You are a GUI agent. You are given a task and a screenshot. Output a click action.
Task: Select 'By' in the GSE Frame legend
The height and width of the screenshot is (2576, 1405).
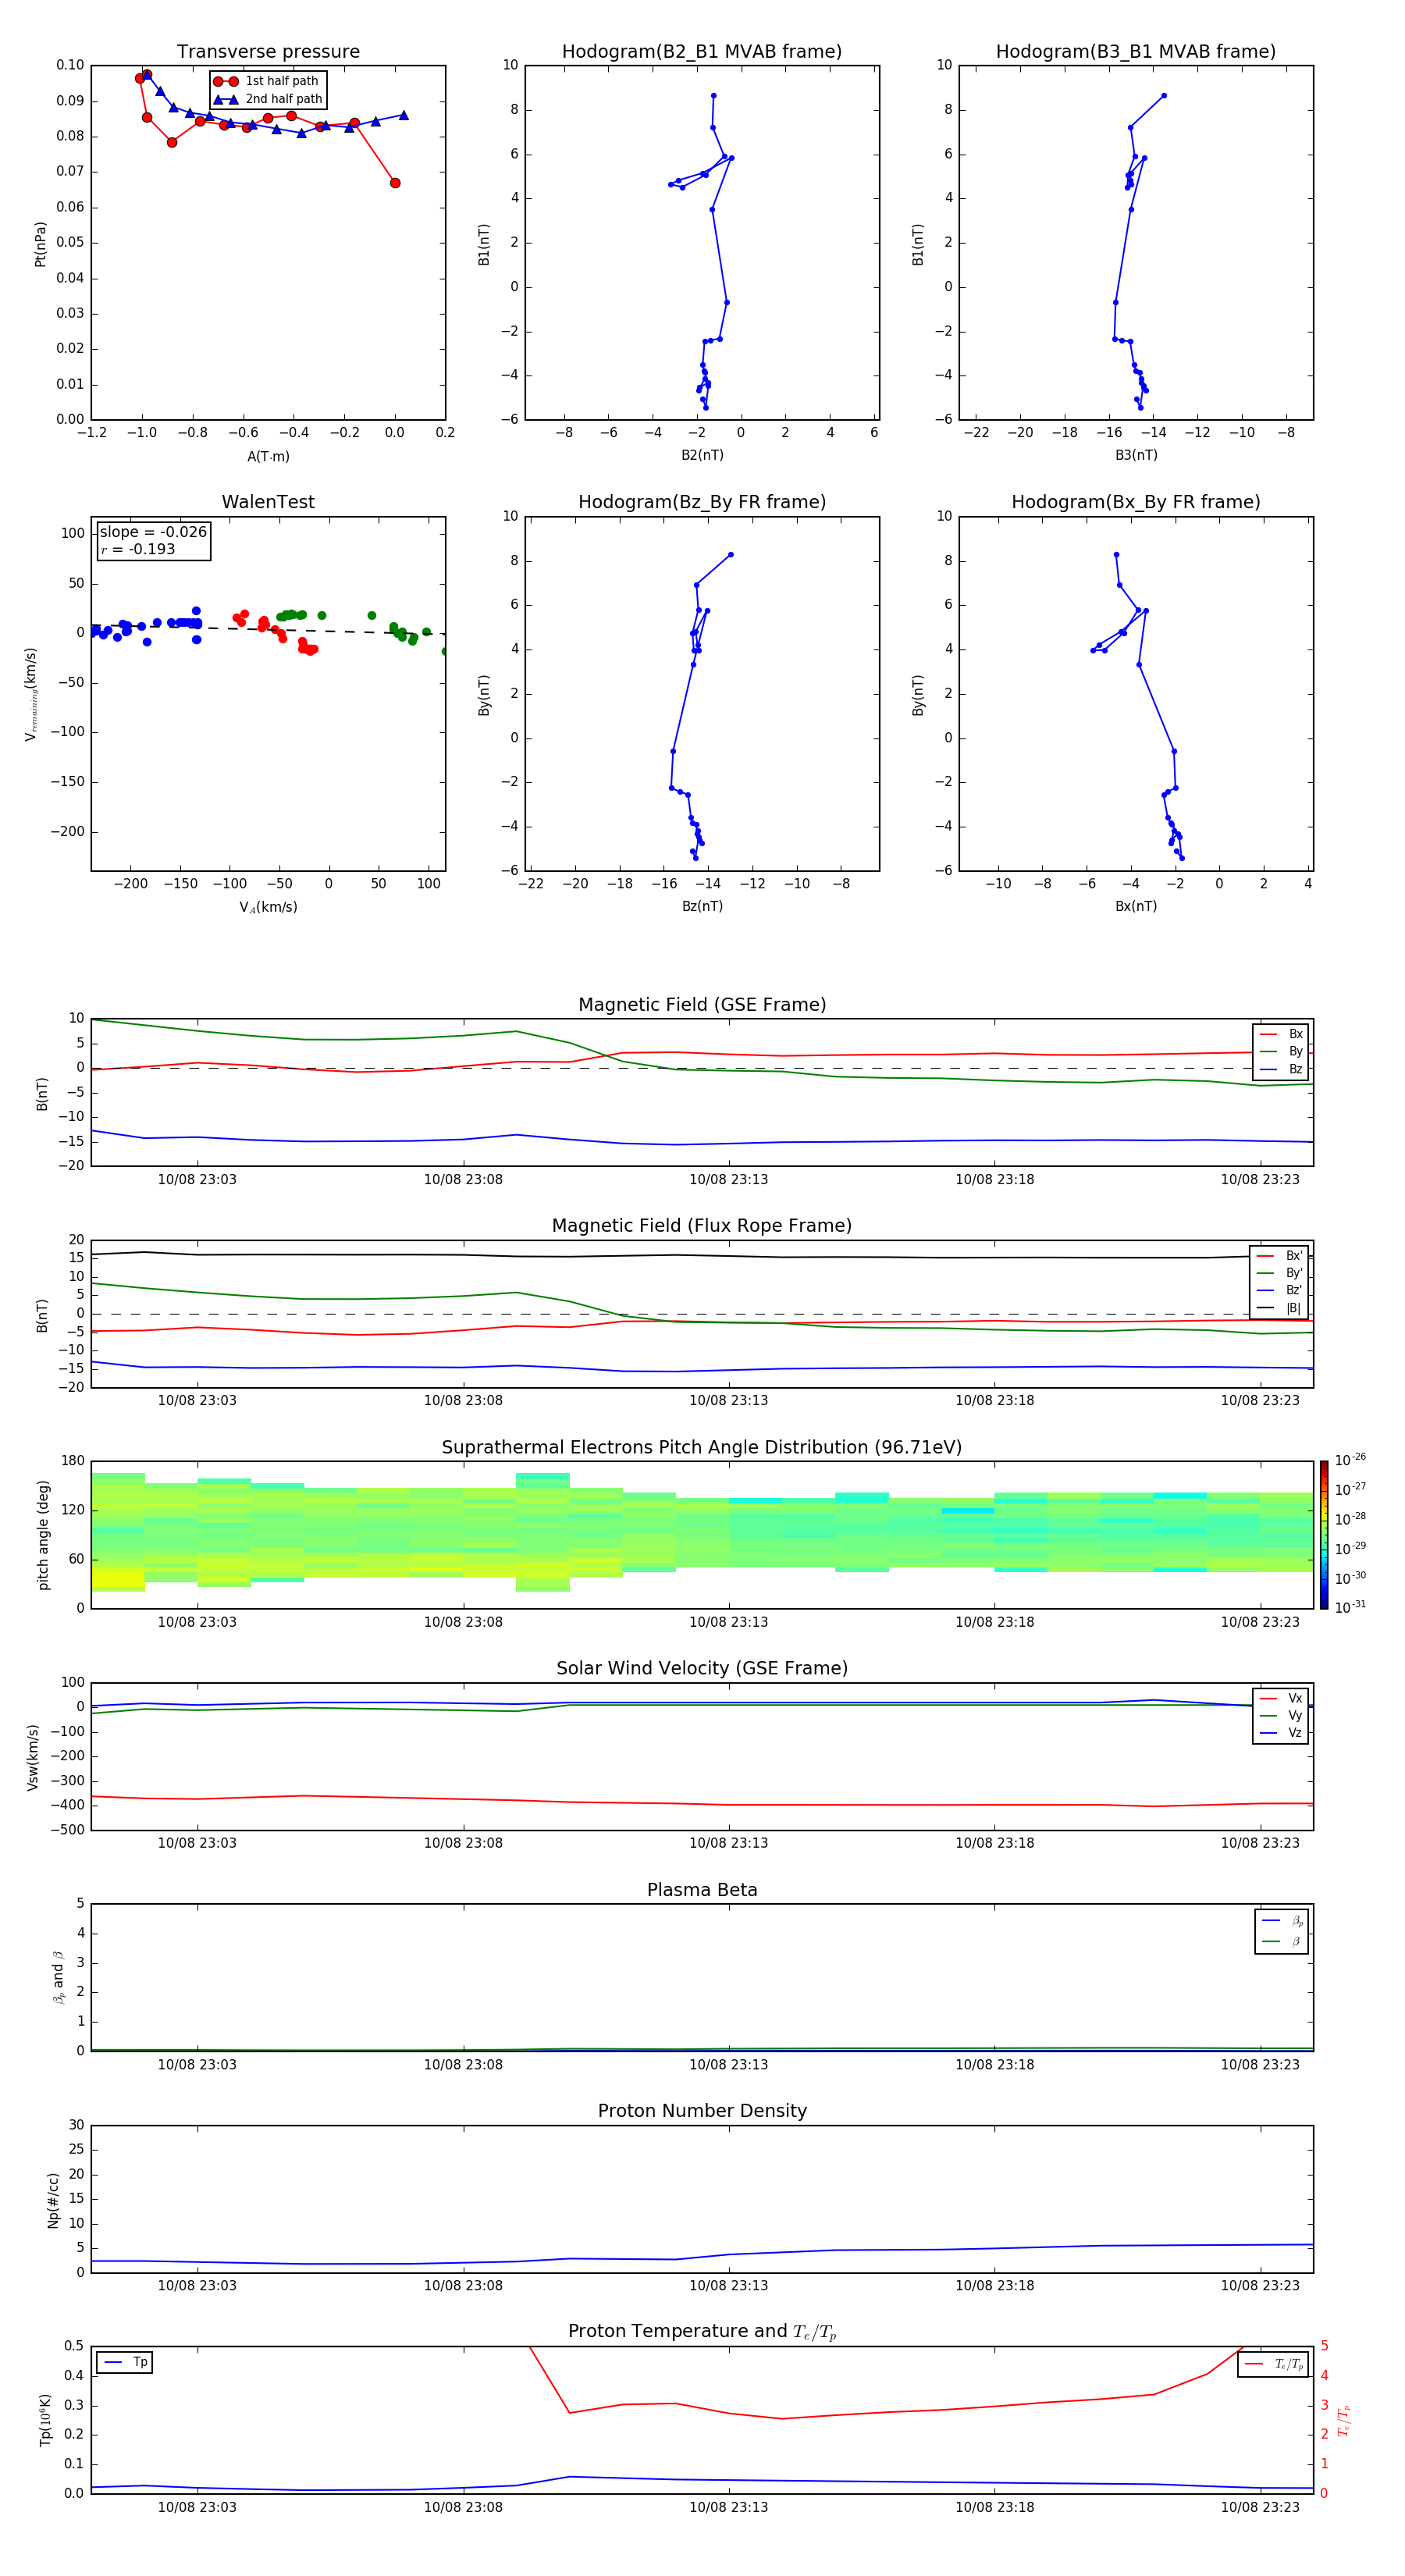coord(1281,1051)
